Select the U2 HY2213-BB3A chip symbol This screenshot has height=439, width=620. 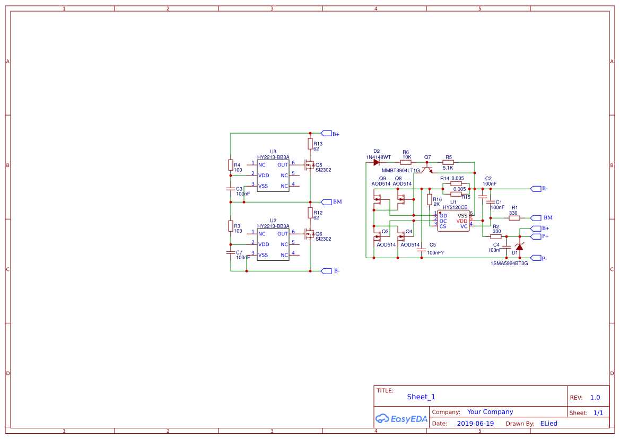coord(273,244)
